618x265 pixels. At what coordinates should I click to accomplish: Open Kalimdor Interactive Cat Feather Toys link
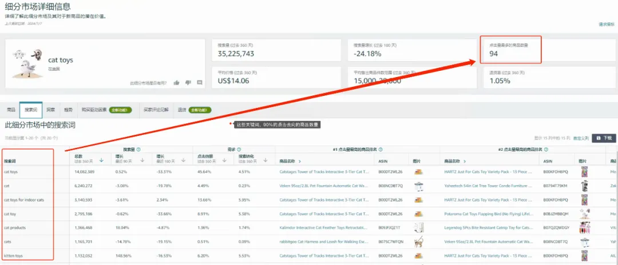pos(323,228)
